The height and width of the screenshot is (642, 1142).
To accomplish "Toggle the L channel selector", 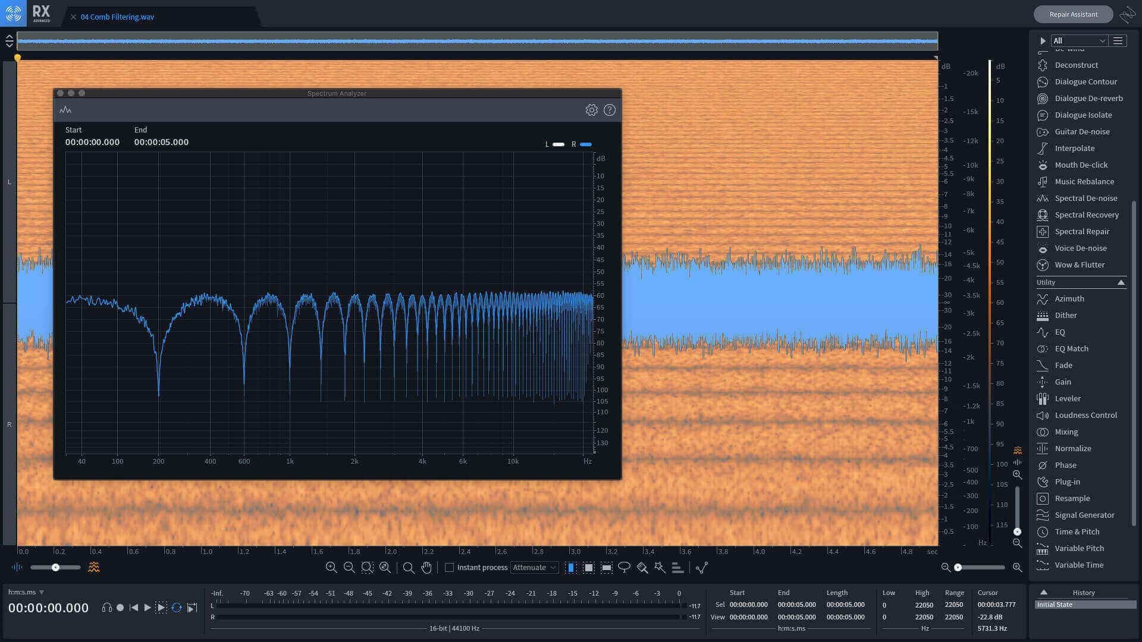I will (x=10, y=182).
